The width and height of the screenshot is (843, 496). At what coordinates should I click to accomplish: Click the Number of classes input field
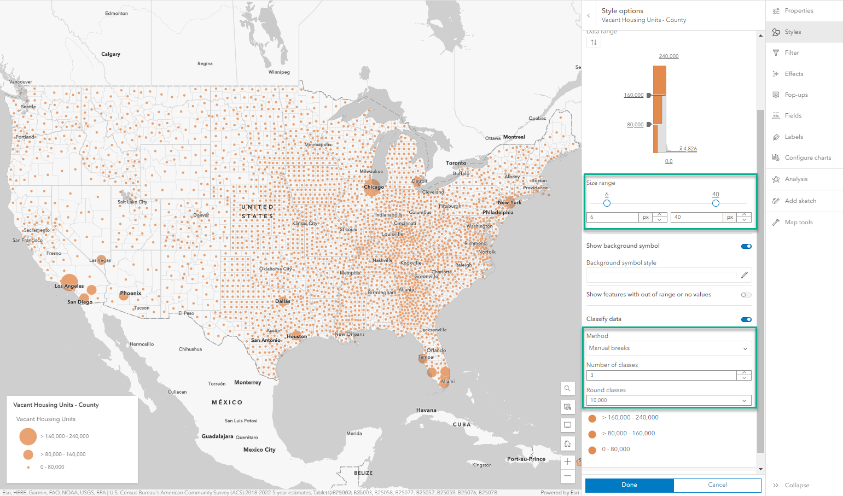click(661, 375)
